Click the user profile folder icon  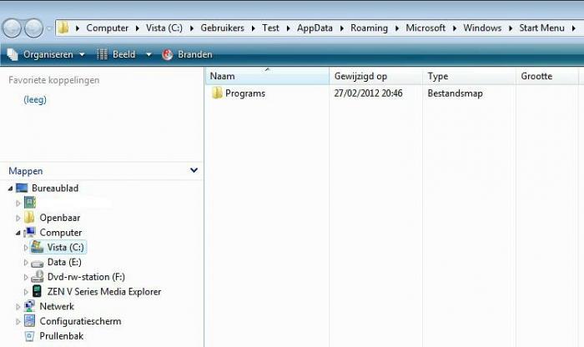point(30,203)
